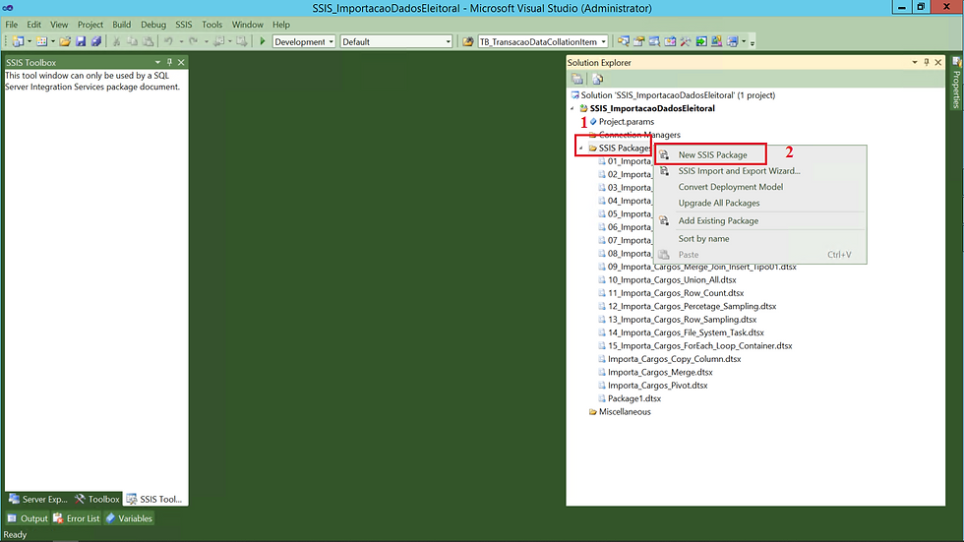The width and height of the screenshot is (964, 542).
Task: Open the New Project icon's dropdown arrow
Action: [29, 41]
